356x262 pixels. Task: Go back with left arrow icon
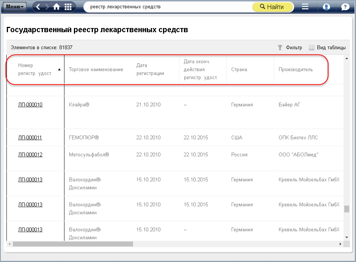tap(38, 7)
